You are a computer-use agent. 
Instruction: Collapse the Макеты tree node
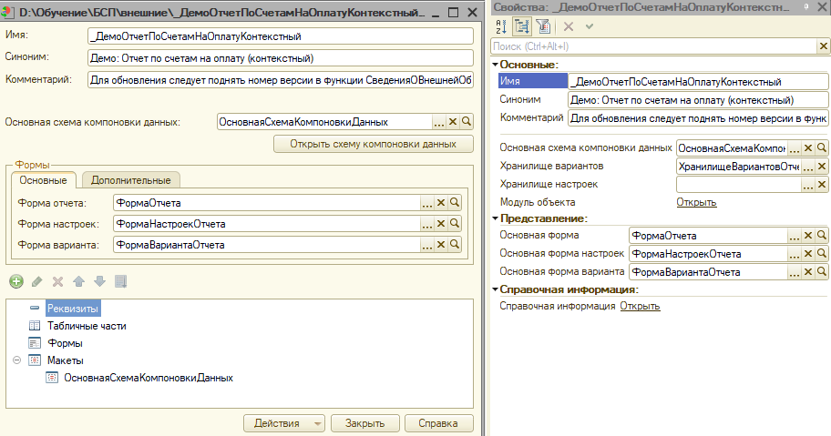(x=16, y=360)
